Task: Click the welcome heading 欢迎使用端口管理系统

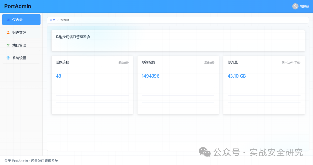Action: 73,37
